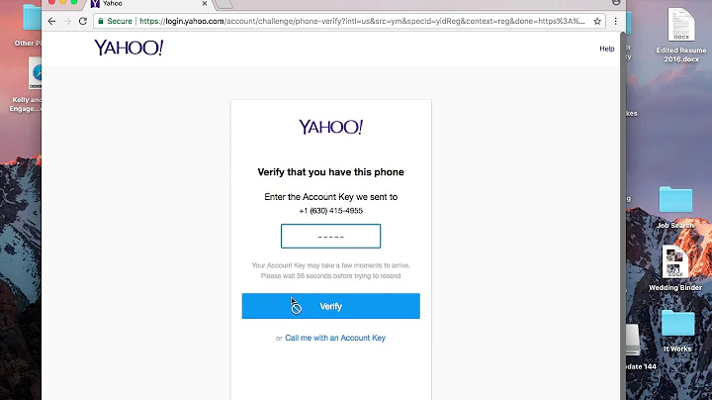Screen dimensions: 712x400
Task: Open a new tab beside the Yahoo tab
Action: (x=223, y=4)
